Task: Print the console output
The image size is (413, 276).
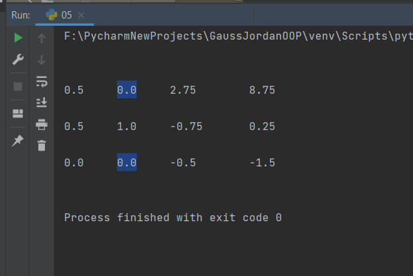Action: click(42, 124)
